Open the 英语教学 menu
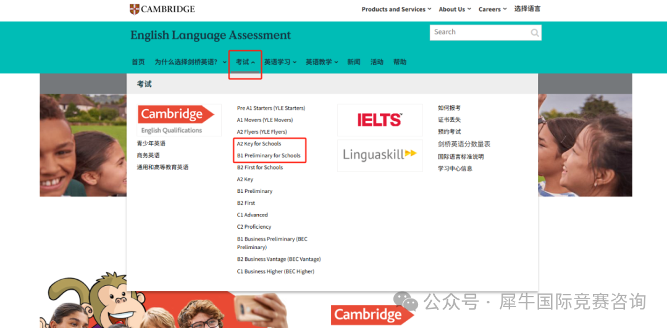 321,62
